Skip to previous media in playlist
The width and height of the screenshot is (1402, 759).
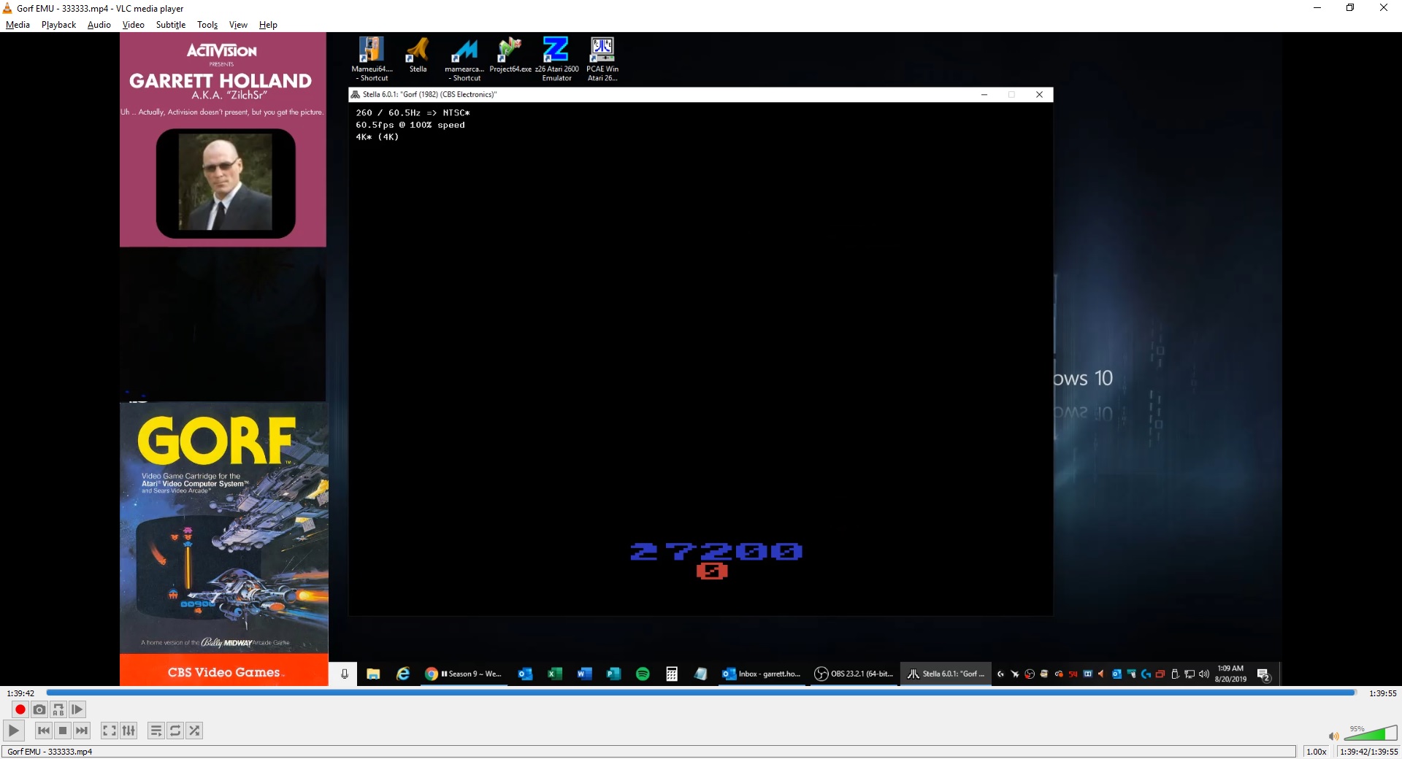[44, 731]
